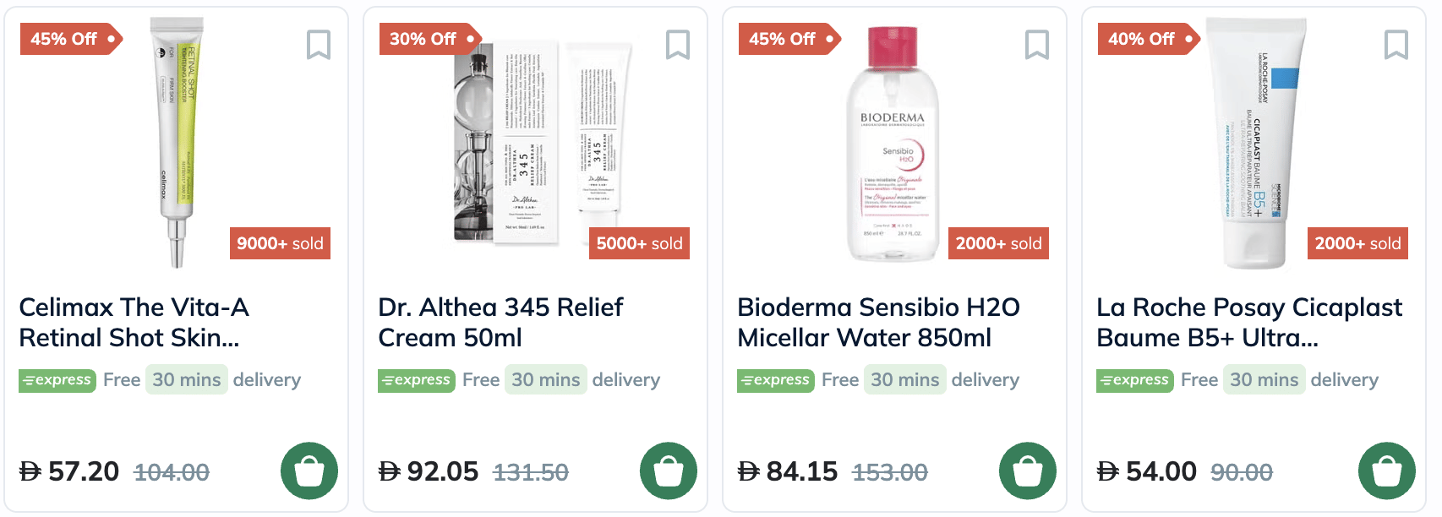This screenshot has width=1442, height=517.
Task: Click the La Roche Posay tube image
Action: [1255, 142]
